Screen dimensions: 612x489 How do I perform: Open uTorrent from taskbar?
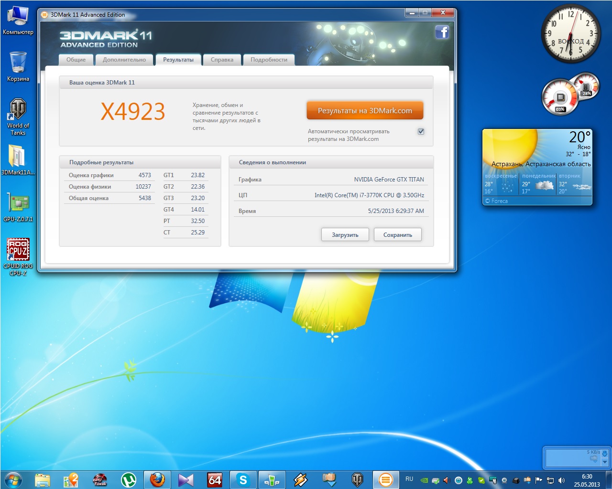pyautogui.click(x=129, y=479)
